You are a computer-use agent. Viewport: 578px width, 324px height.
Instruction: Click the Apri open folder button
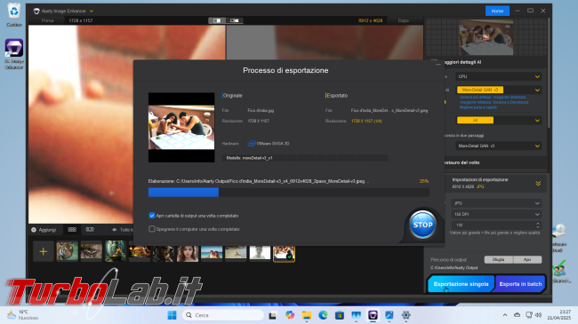tap(527, 259)
